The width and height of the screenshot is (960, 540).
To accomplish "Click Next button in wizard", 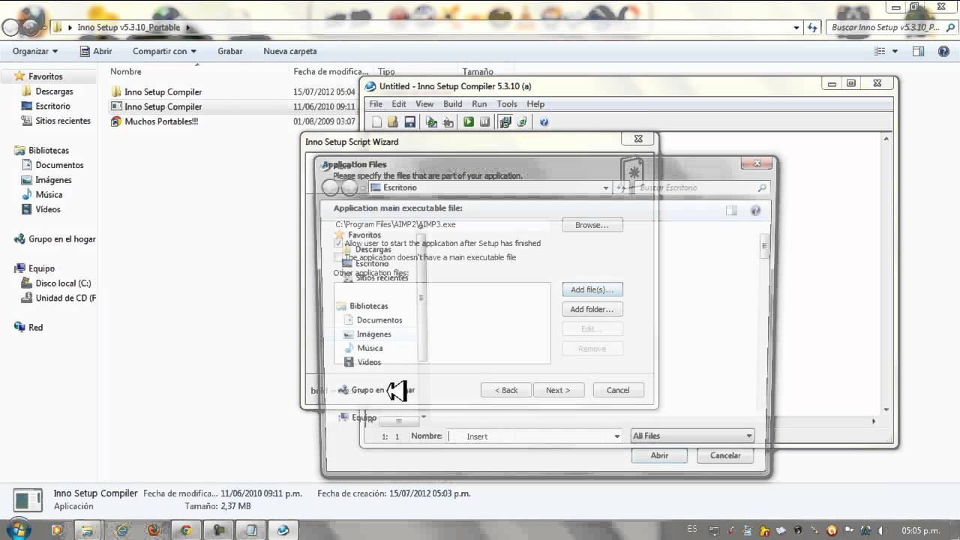I will [x=558, y=390].
